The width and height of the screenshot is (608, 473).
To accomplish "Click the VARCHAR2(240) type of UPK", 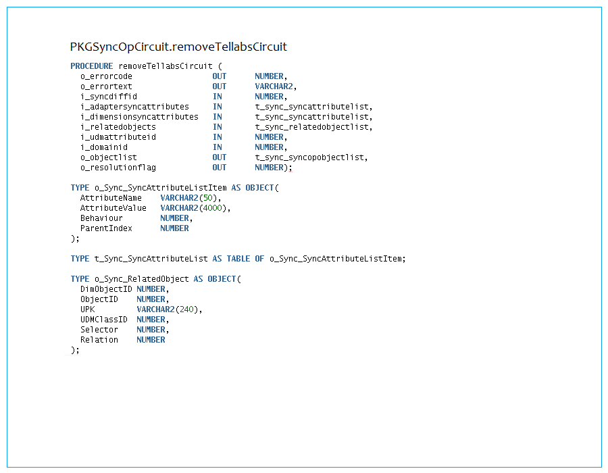I will click(169, 309).
